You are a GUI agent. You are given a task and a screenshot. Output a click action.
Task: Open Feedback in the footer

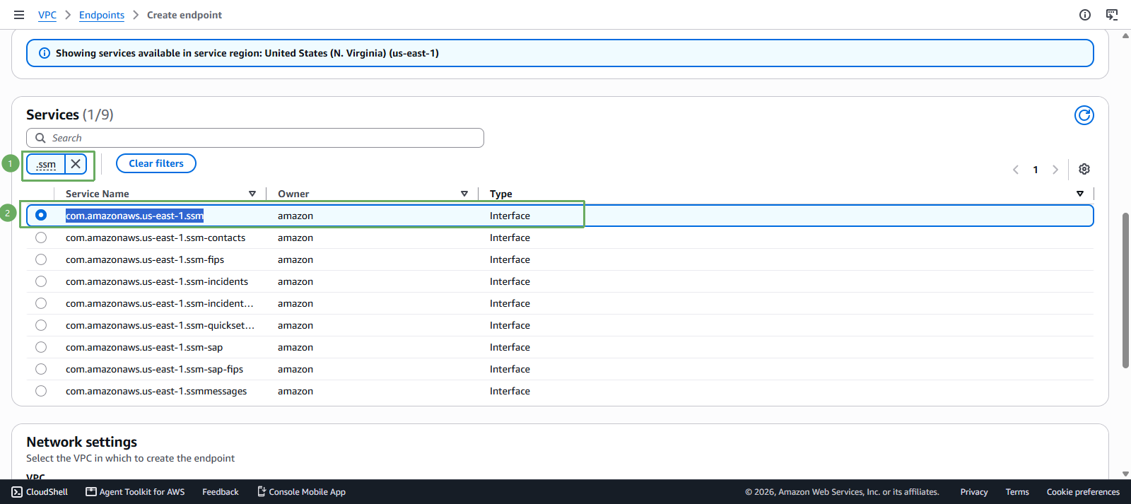point(221,492)
